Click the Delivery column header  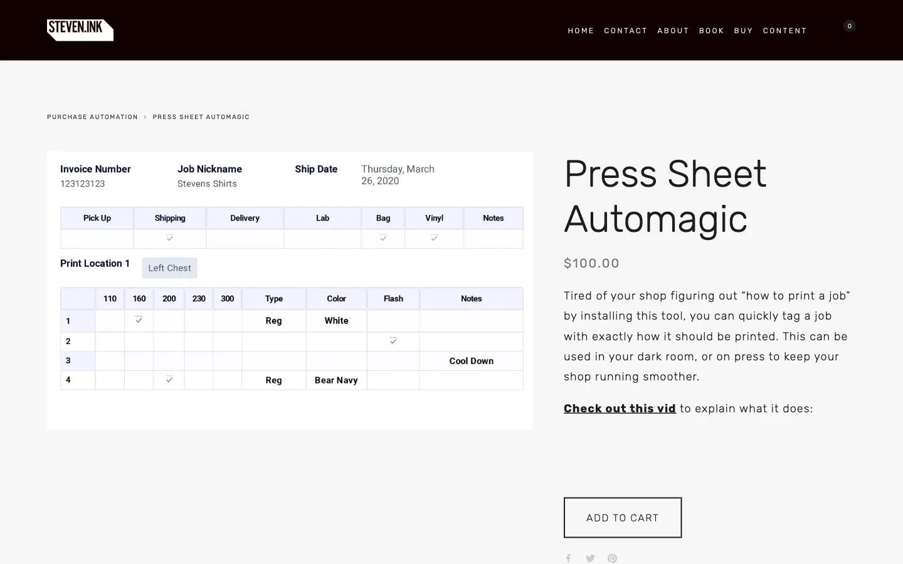click(x=245, y=218)
